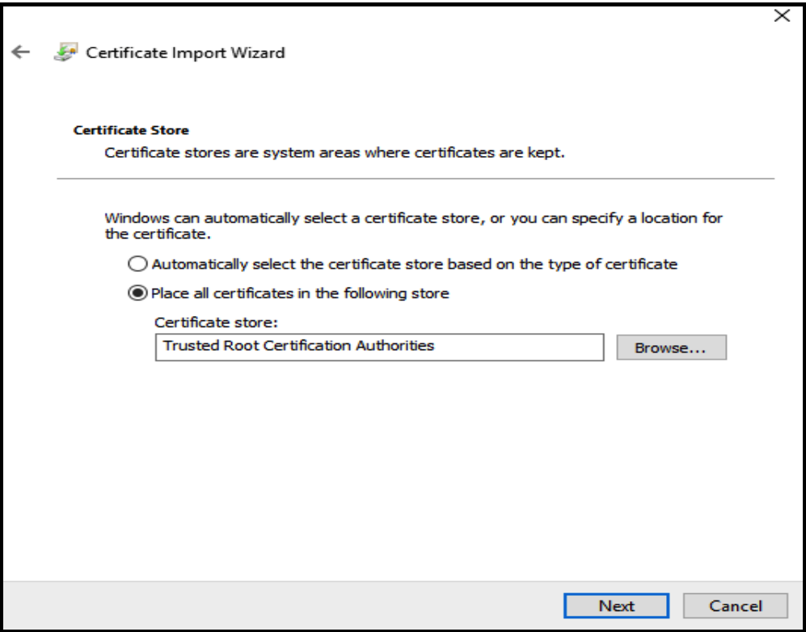This screenshot has height=632, width=806.
Task: Close the Certificate Import Wizard window
Action: (781, 16)
